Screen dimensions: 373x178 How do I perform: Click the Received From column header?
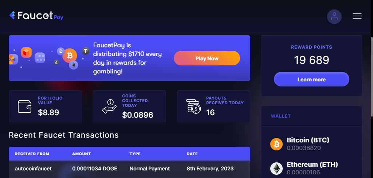[32, 154]
